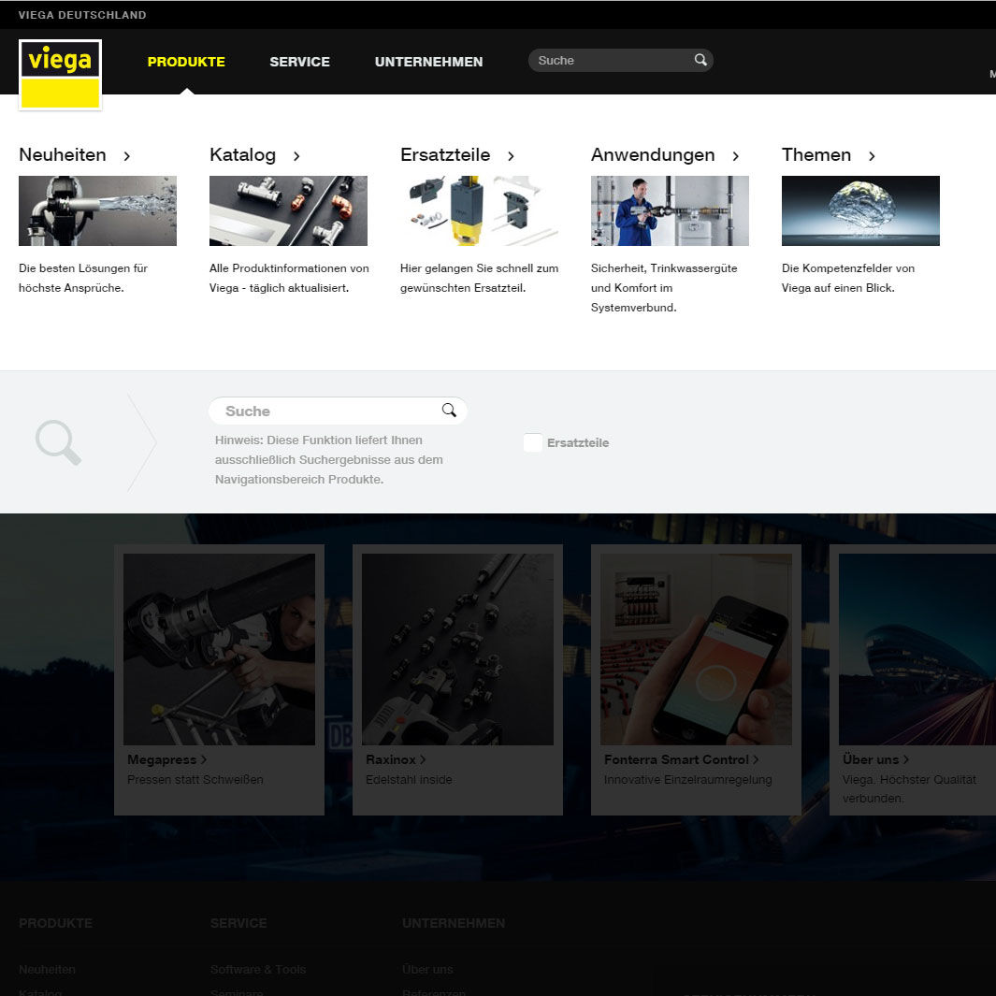
Task: Click the footer Produkte heading
Action: (56, 923)
